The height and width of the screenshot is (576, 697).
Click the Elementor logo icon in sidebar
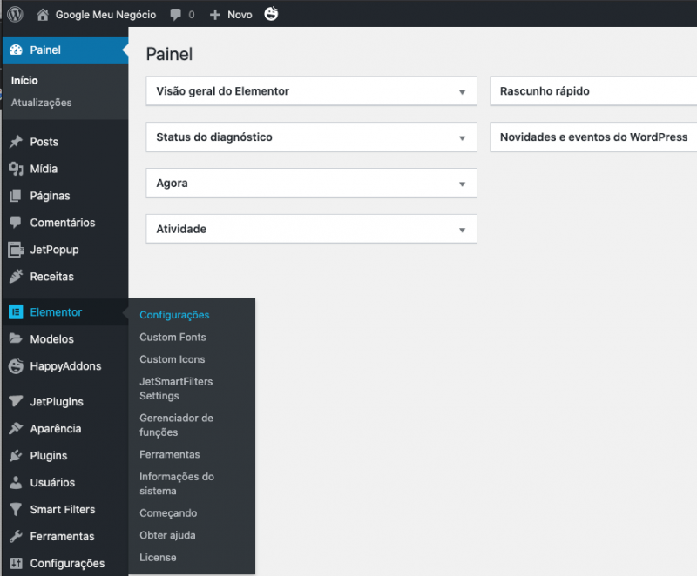coord(16,312)
